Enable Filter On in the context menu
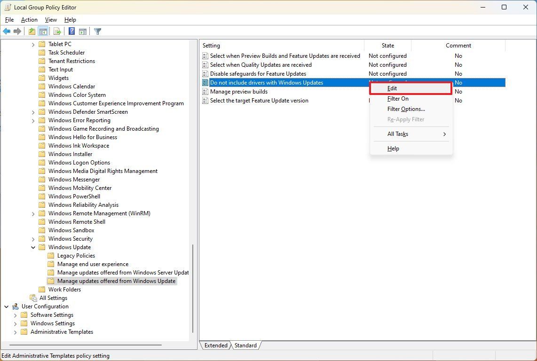The width and height of the screenshot is (537, 361). [x=398, y=98]
